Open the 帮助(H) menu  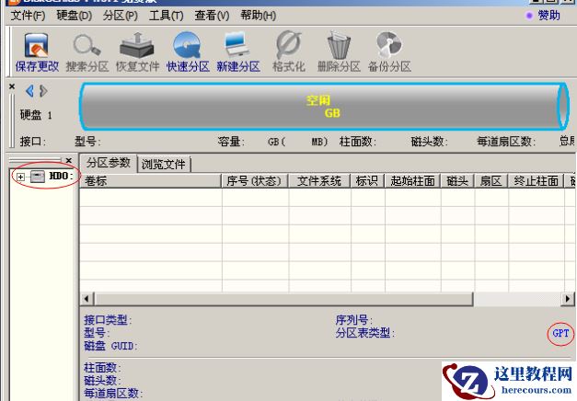[259, 16]
